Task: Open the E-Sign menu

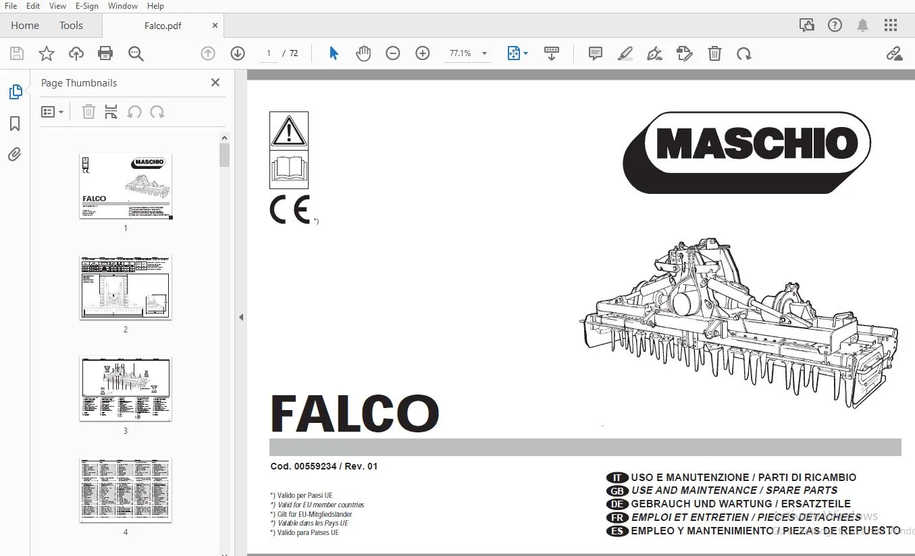Action: tap(87, 6)
